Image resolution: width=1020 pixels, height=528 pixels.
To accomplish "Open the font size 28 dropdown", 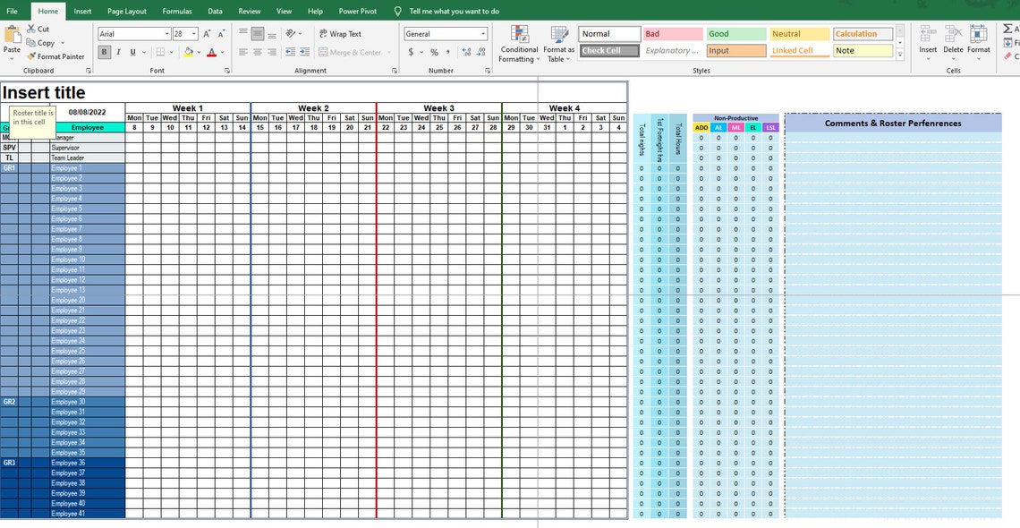I will coord(193,33).
